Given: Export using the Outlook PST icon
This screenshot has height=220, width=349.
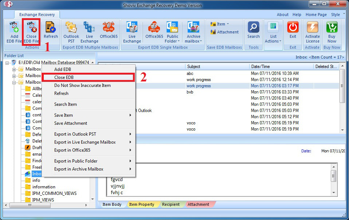Looking at the screenshot, I should click(x=71, y=31).
